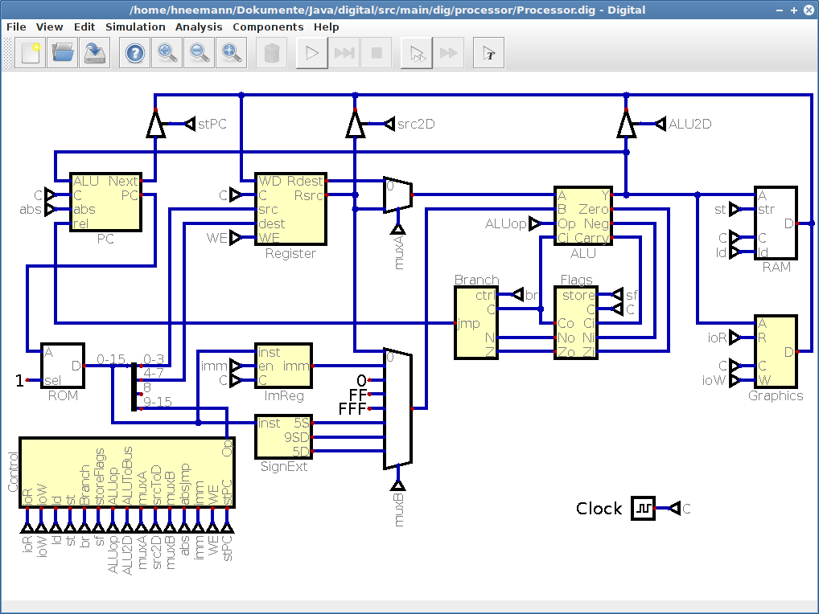Click the stop simulation button
Screen dimensions: 819x614
coord(376,53)
